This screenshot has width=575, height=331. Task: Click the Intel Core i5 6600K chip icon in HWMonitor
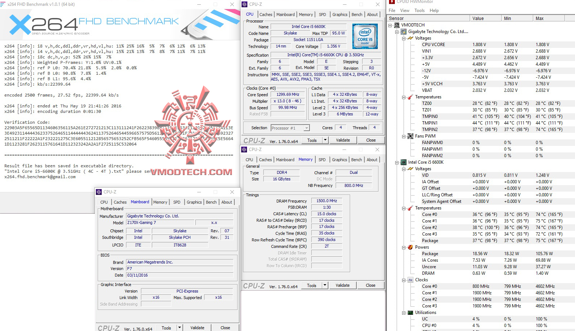(404, 162)
